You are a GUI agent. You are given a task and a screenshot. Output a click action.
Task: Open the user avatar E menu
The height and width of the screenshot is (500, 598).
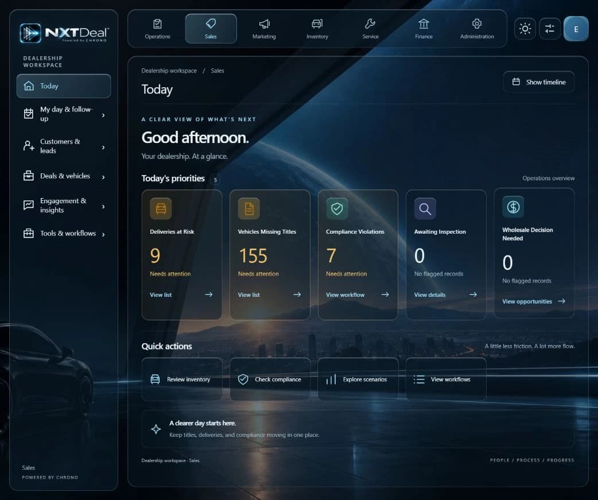pos(576,29)
